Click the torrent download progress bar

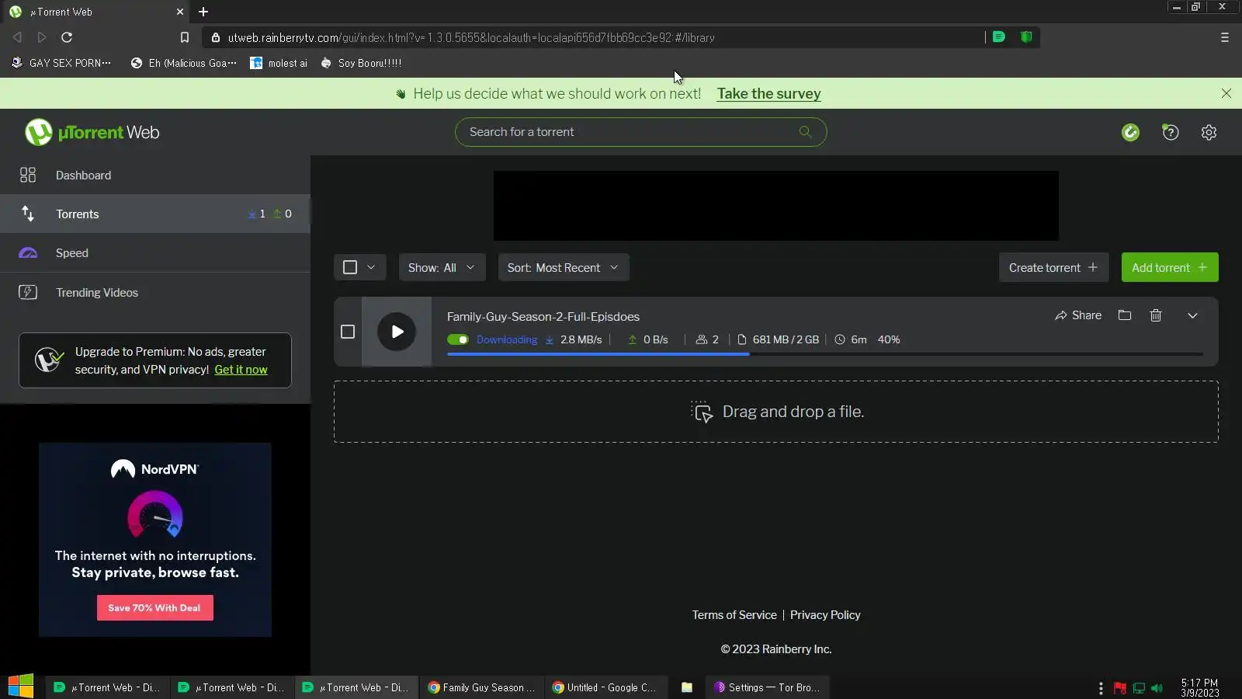point(825,354)
